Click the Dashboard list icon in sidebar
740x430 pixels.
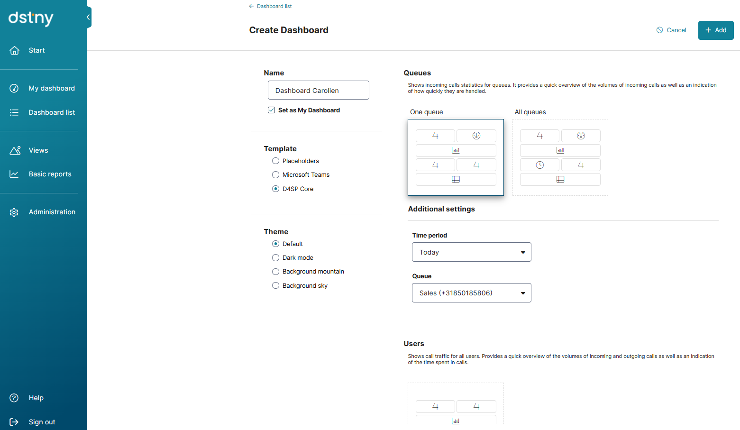[14, 112]
